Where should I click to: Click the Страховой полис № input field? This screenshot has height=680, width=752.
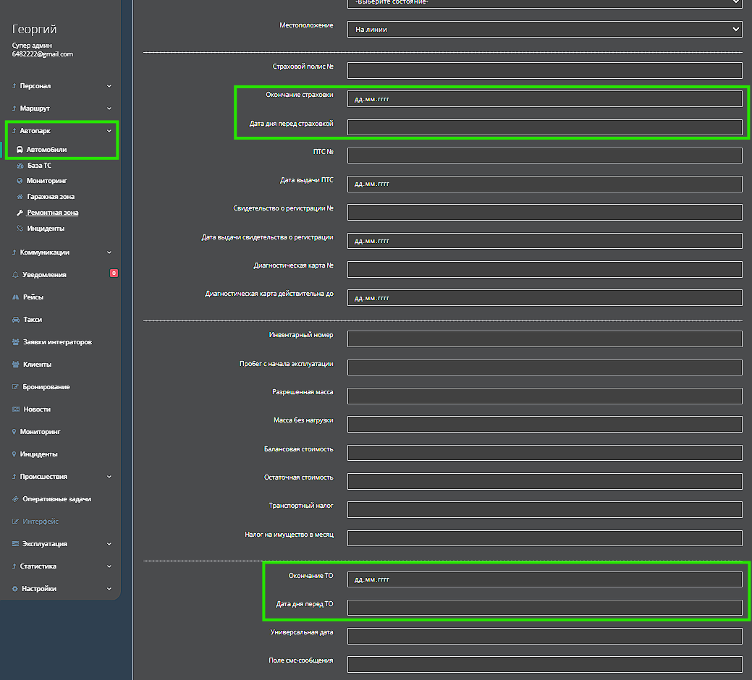click(x=544, y=70)
